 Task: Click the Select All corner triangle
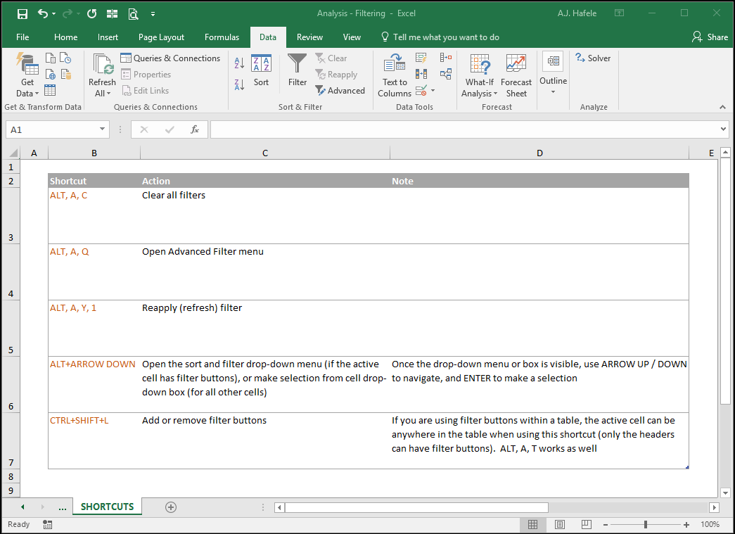click(x=13, y=153)
